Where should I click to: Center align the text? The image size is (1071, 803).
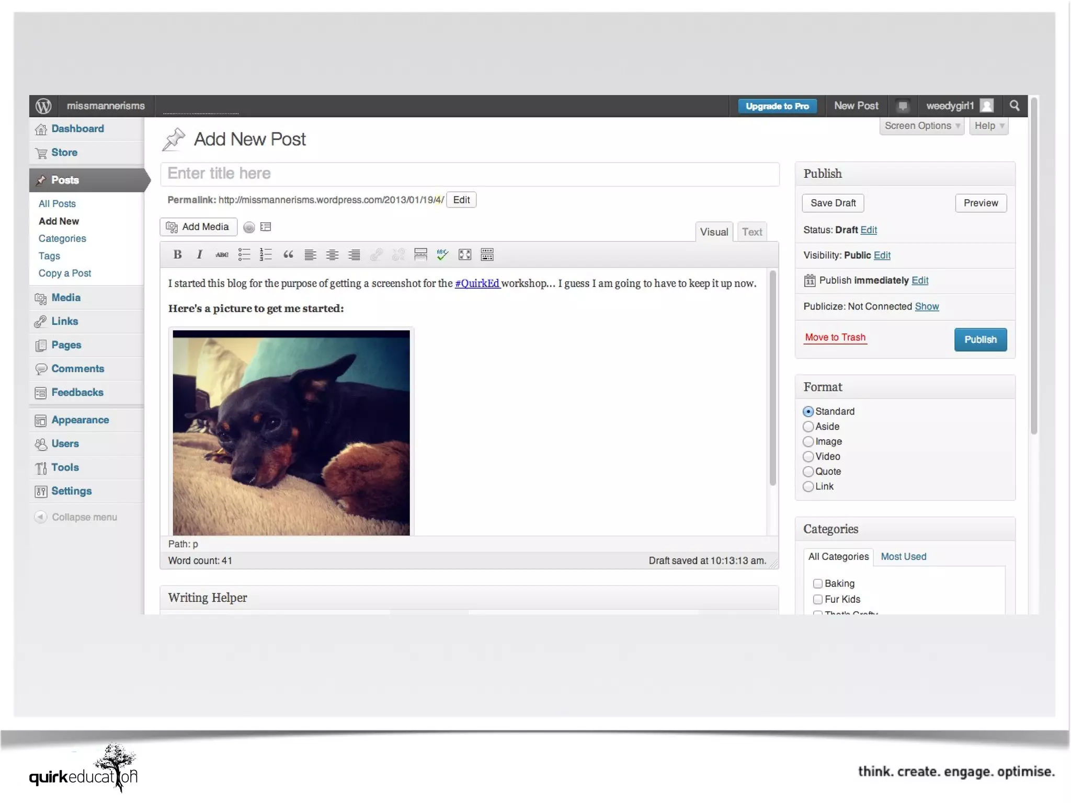[332, 255]
